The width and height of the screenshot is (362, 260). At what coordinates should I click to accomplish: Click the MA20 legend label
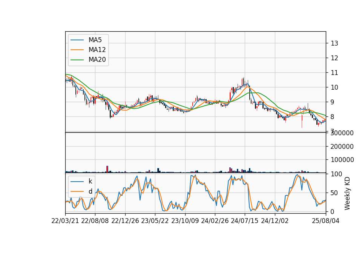(97, 60)
